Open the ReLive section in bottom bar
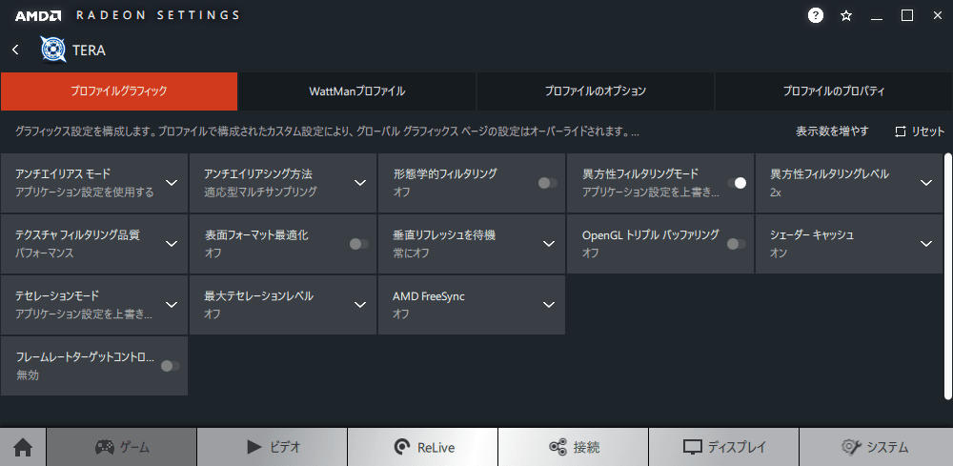Viewport: 953px width, 466px height. (423, 447)
